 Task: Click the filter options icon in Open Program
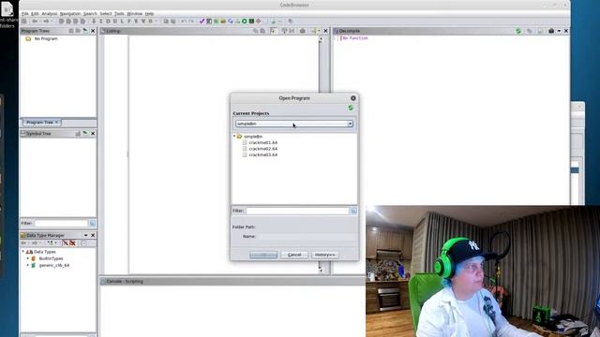tap(353, 211)
